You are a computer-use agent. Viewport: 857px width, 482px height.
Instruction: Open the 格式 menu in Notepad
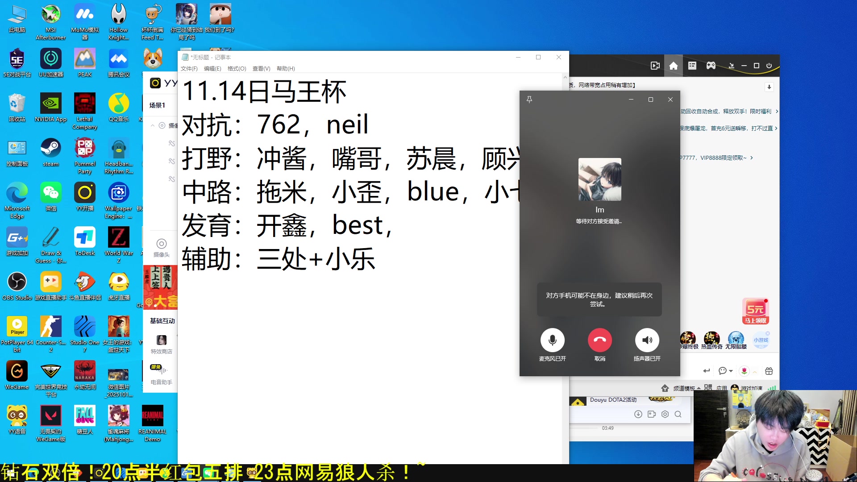(237, 69)
